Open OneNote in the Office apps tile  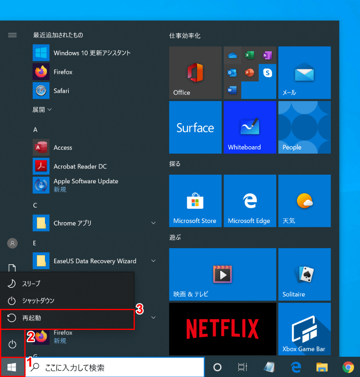coord(267,55)
